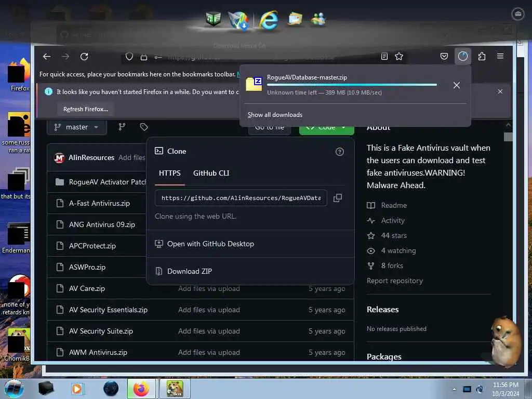Open the media player taskbar icon
The width and height of the screenshot is (532, 399).
(x=77, y=389)
